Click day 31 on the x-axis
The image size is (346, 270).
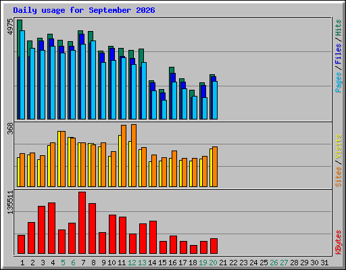[324, 263]
